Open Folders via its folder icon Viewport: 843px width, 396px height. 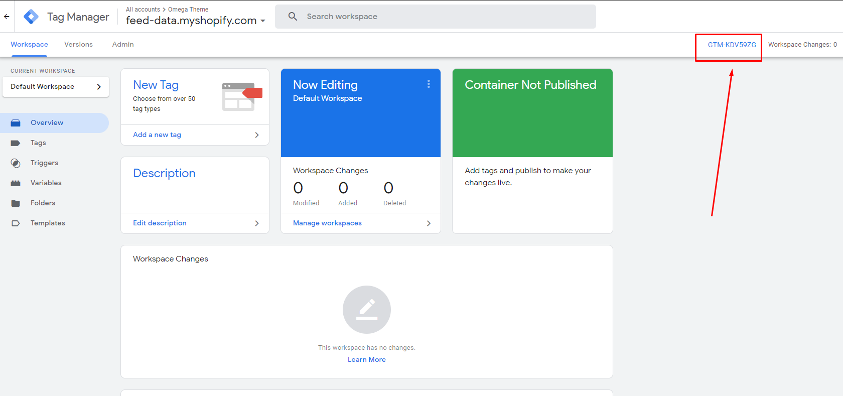coord(16,203)
